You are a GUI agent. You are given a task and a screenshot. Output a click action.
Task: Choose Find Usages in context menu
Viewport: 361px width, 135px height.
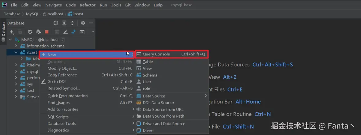click(88, 103)
